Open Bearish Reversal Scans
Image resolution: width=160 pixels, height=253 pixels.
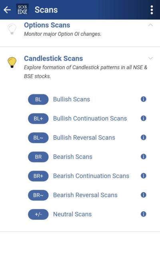click(x=85, y=195)
